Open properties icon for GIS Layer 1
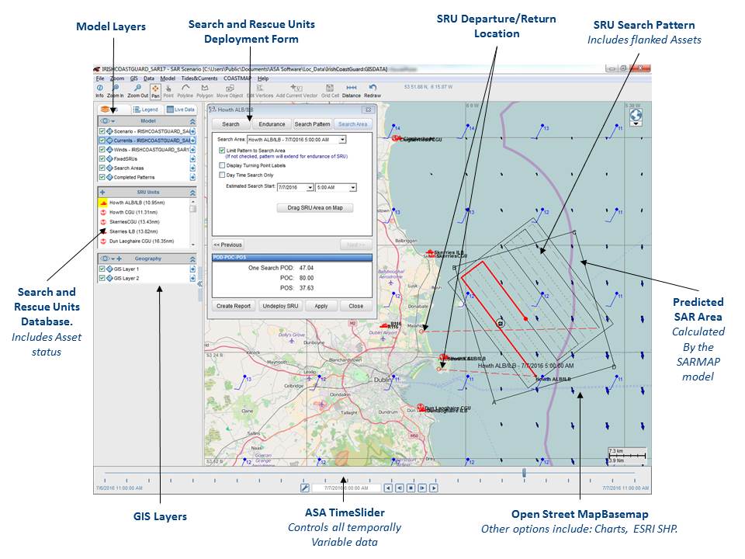 (x=193, y=269)
